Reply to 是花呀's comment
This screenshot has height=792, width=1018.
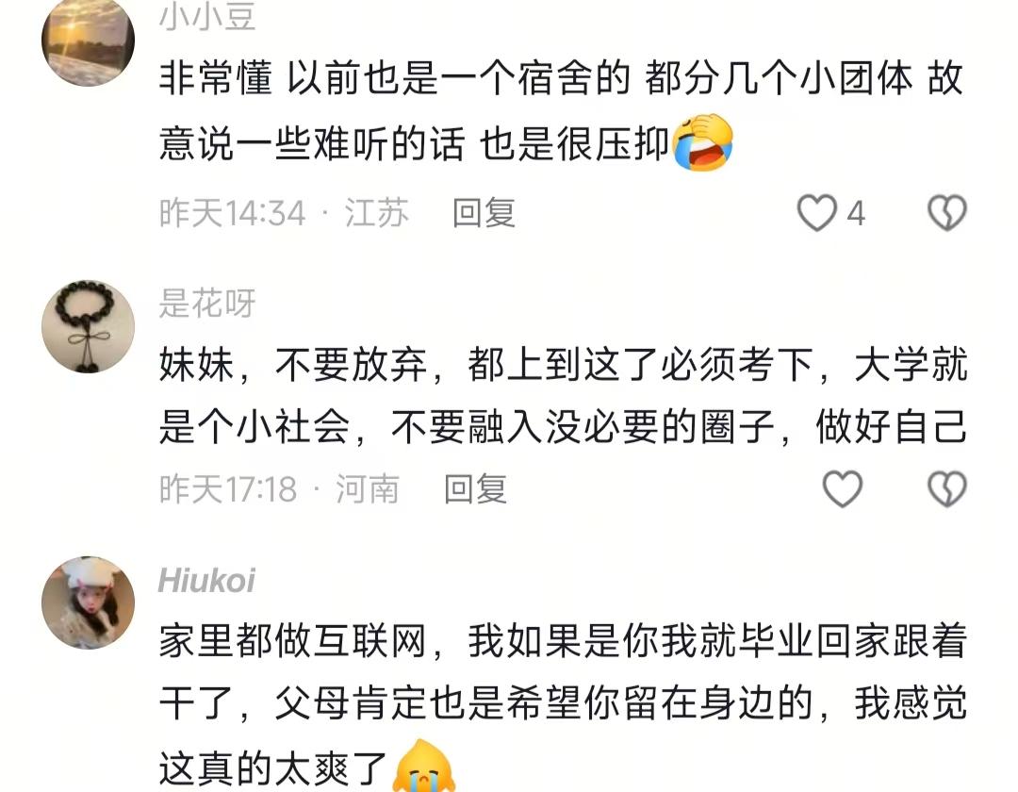[475, 489]
